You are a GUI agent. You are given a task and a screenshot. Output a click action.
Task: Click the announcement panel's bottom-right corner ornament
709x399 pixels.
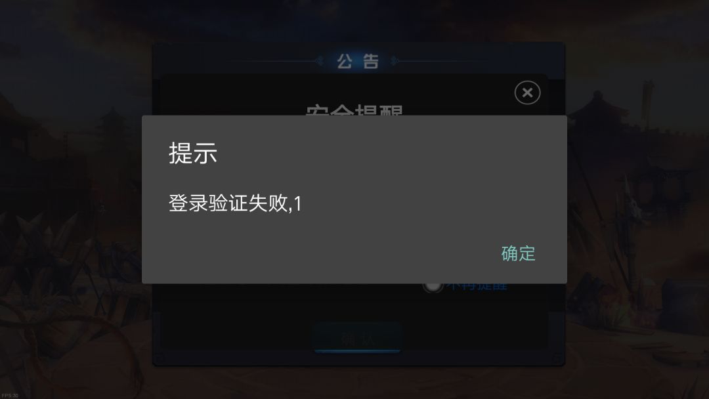pos(558,358)
